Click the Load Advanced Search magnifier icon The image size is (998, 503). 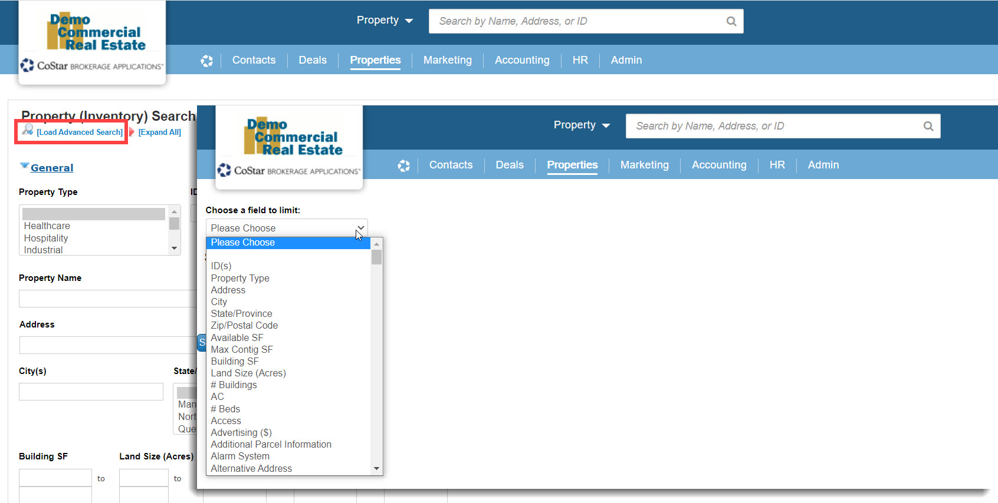click(27, 130)
